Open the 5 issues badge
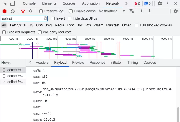The height and width of the screenshot is (122, 180). point(148,3)
